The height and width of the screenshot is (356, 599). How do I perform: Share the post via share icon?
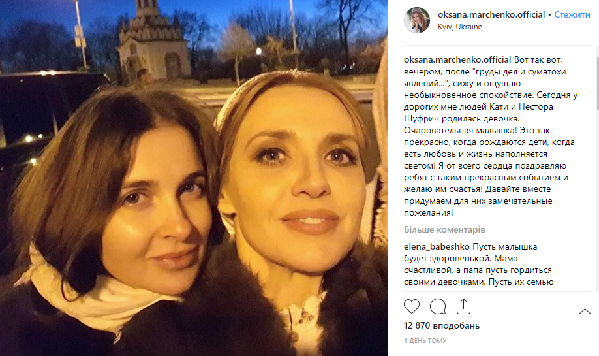(x=463, y=306)
